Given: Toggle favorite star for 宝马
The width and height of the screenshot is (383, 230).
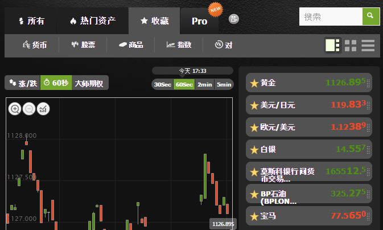Looking at the screenshot, I should pyautogui.click(x=254, y=216).
